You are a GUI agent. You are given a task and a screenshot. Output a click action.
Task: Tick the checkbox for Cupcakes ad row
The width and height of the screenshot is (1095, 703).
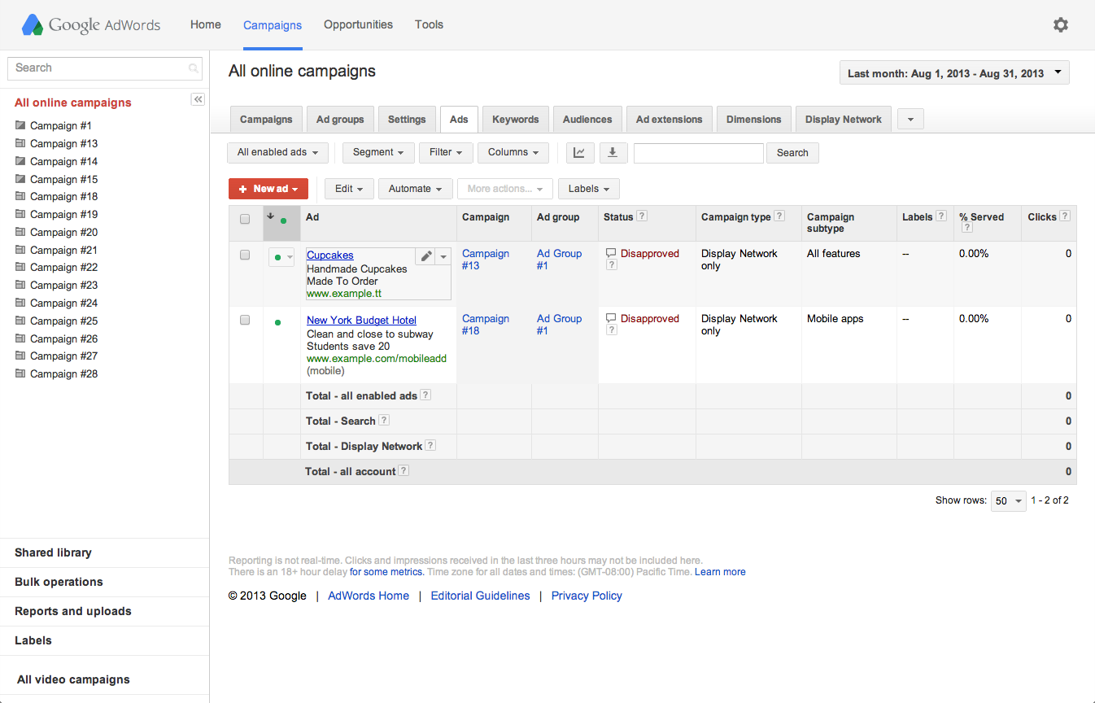pos(245,255)
